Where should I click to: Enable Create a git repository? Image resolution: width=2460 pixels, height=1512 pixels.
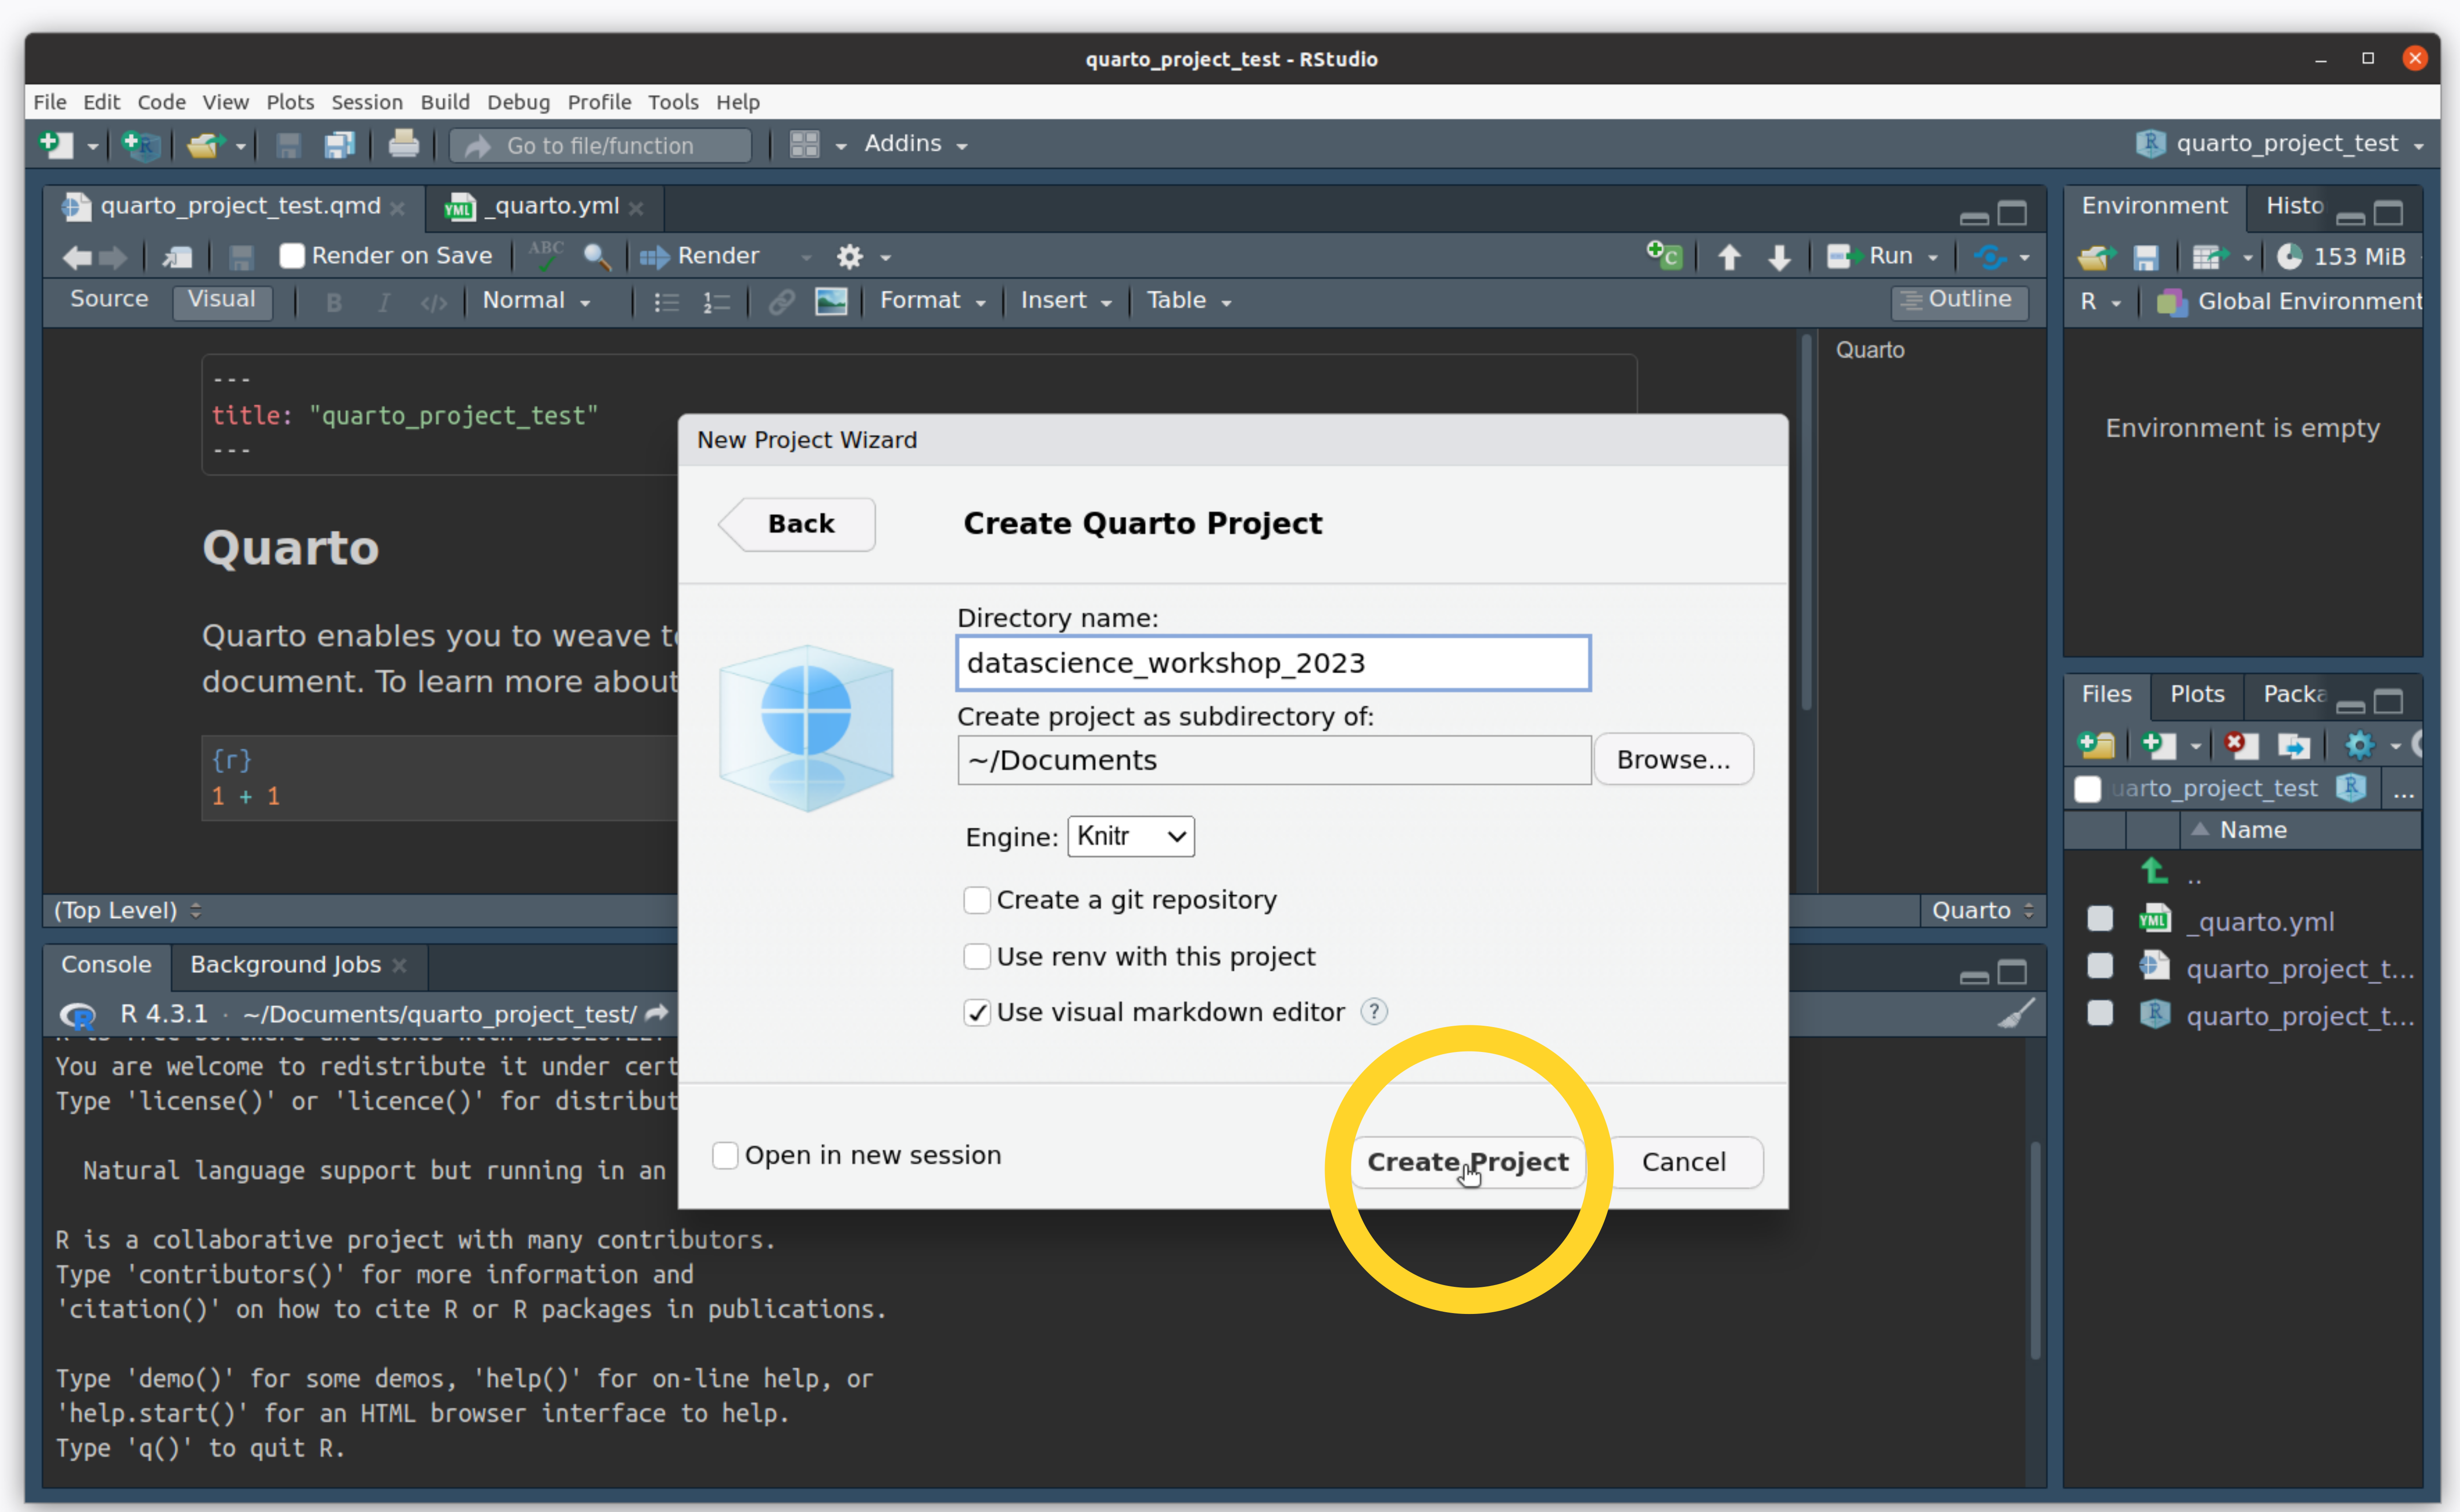point(976,900)
